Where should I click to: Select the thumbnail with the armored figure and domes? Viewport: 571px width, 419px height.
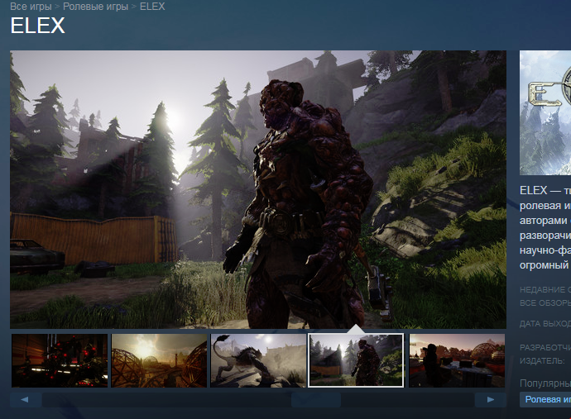[x=457, y=360]
